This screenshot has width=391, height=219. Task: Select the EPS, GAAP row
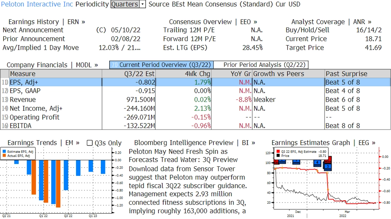(x=195, y=91)
